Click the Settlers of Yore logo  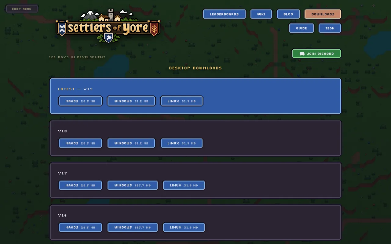[108, 26]
